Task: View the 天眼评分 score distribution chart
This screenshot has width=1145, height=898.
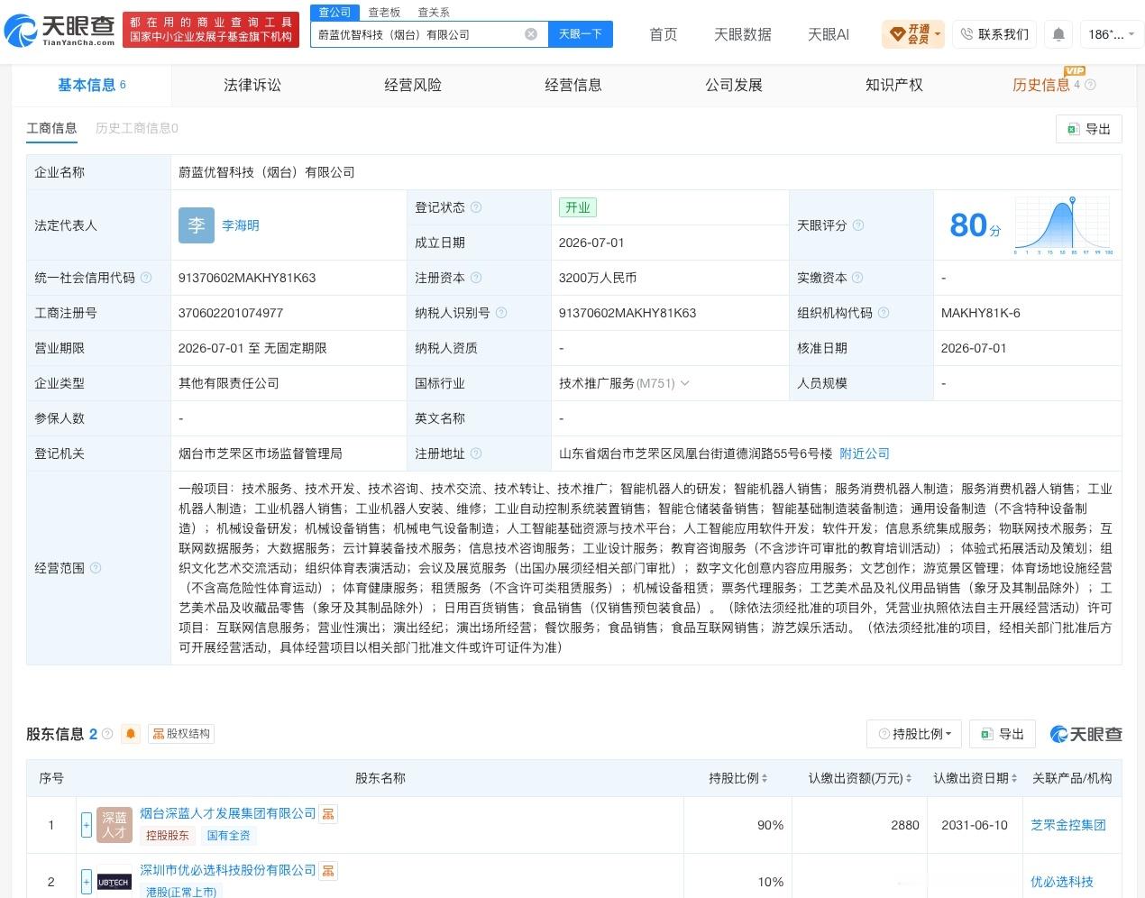Action: coord(1064,225)
